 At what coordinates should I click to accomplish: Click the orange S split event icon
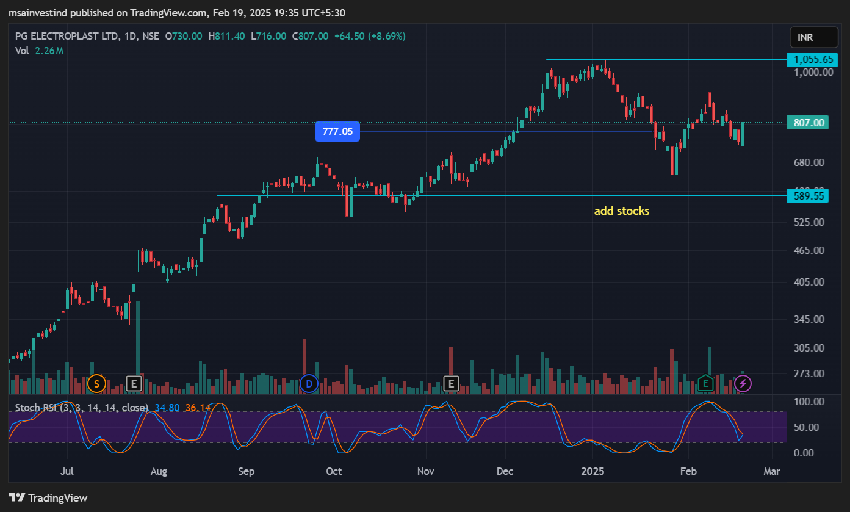96,384
